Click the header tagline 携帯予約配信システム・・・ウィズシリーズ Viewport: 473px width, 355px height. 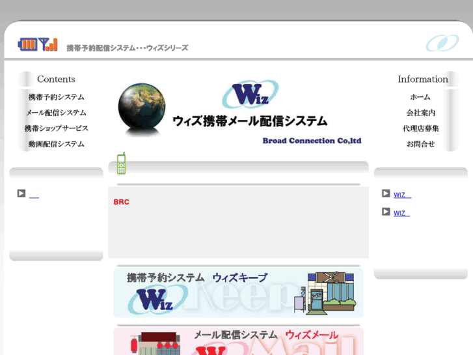128,48
